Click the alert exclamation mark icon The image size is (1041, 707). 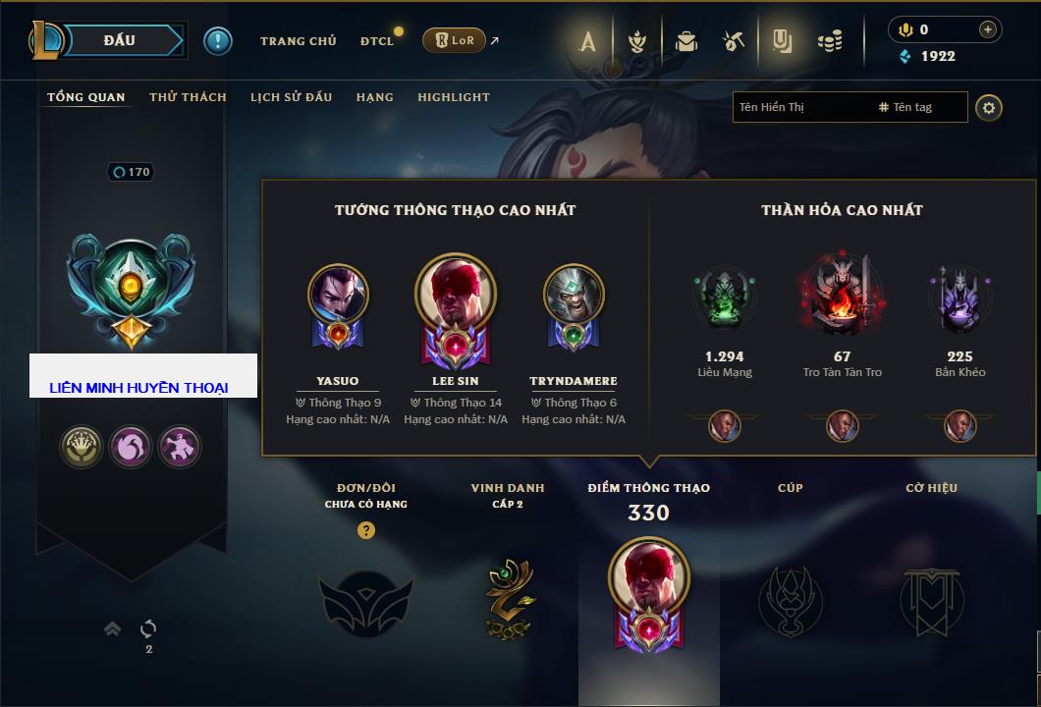(218, 41)
